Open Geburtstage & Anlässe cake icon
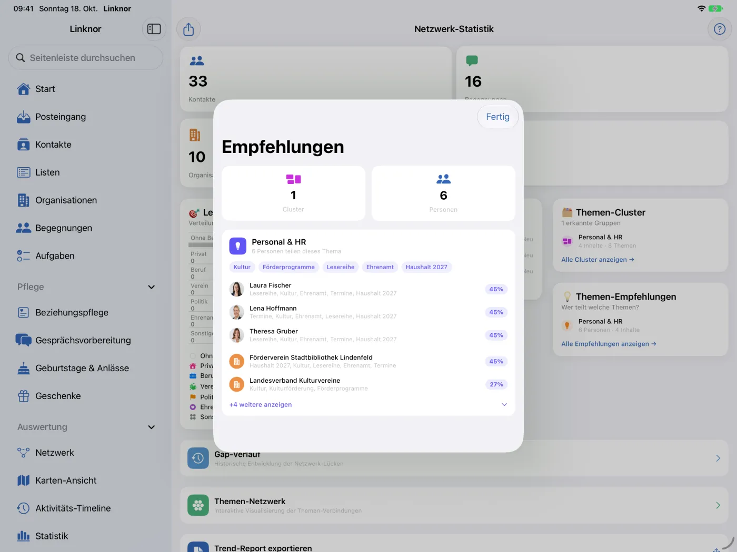The height and width of the screenshot is (552, 737). click(x=24, y=368)
